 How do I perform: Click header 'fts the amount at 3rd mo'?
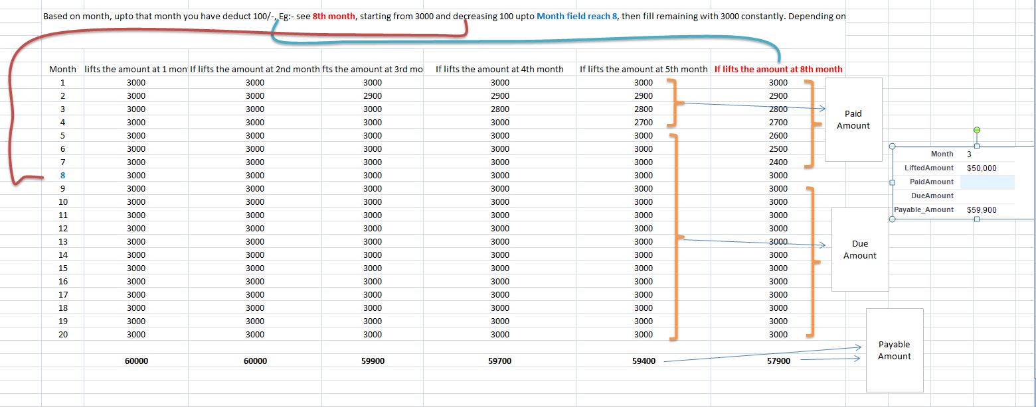coord(373,69)
